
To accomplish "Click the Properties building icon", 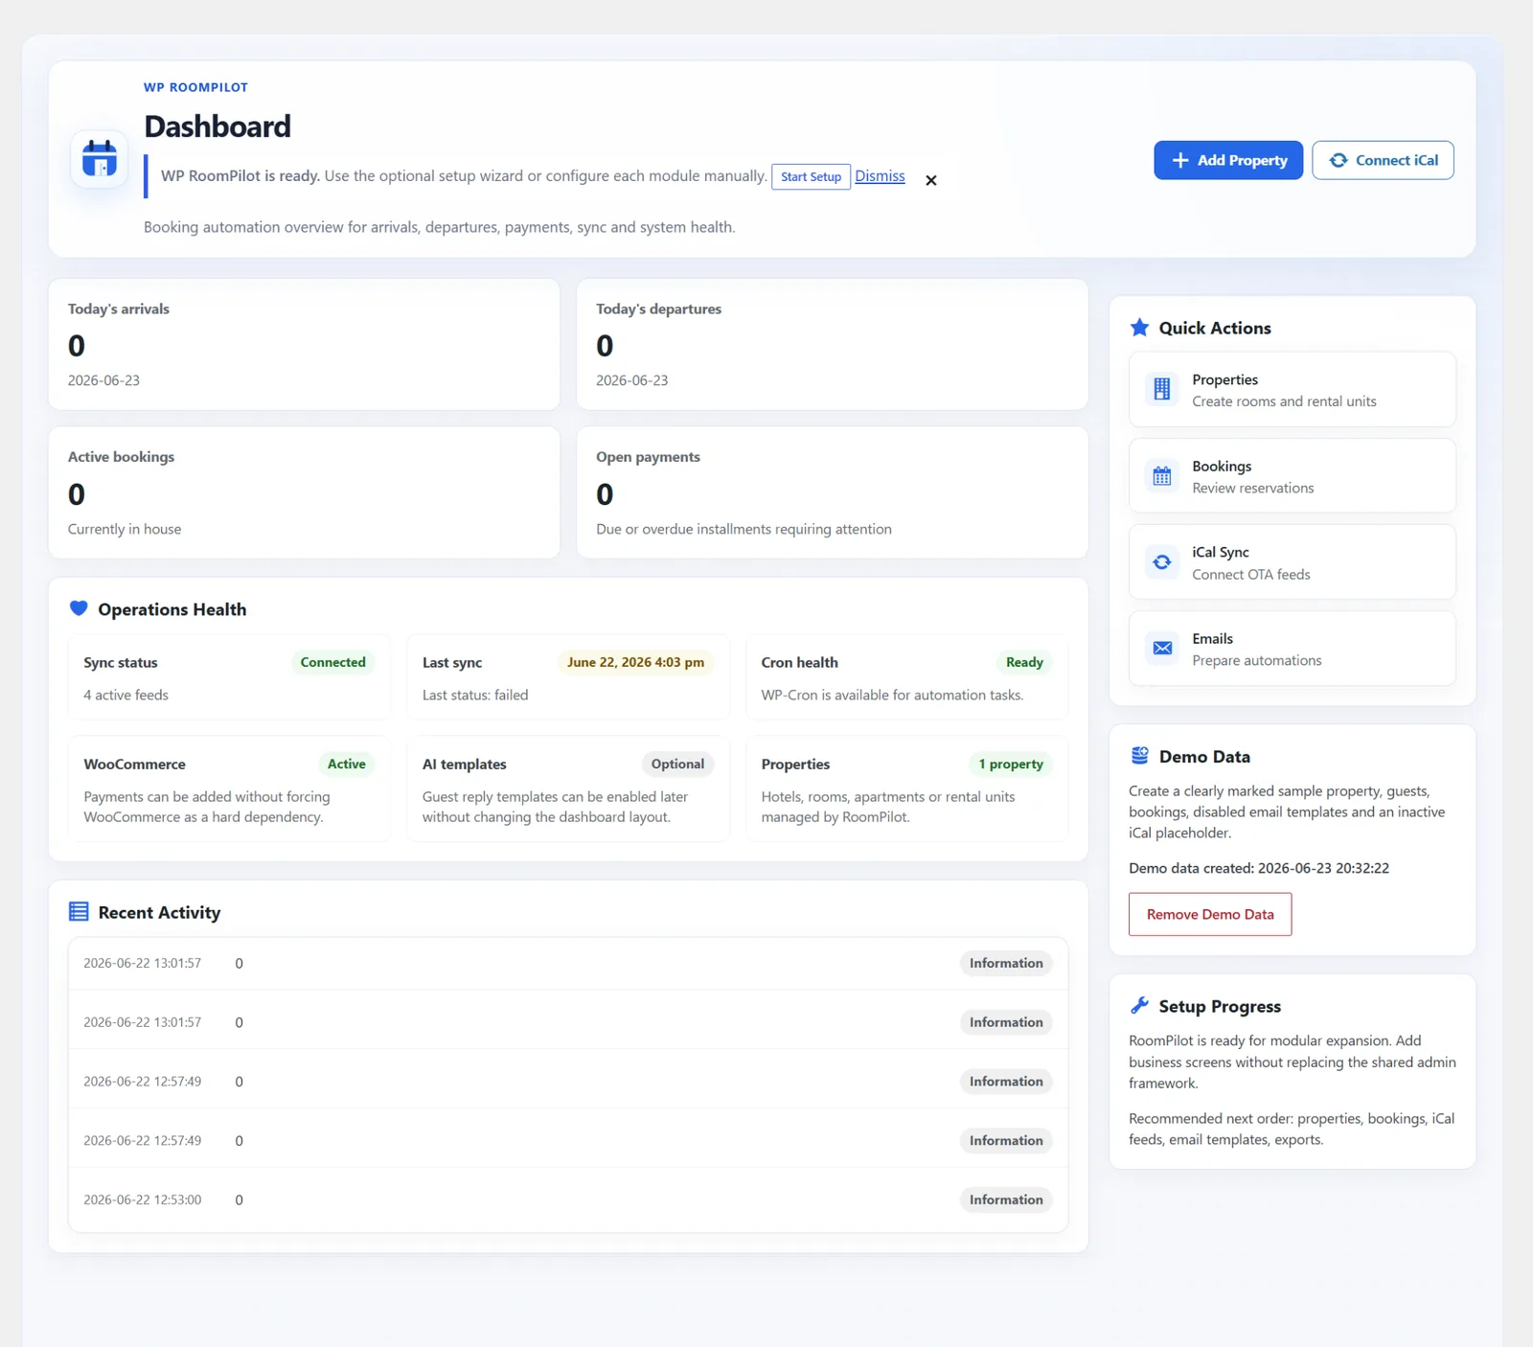I will tap(1162, 389).
